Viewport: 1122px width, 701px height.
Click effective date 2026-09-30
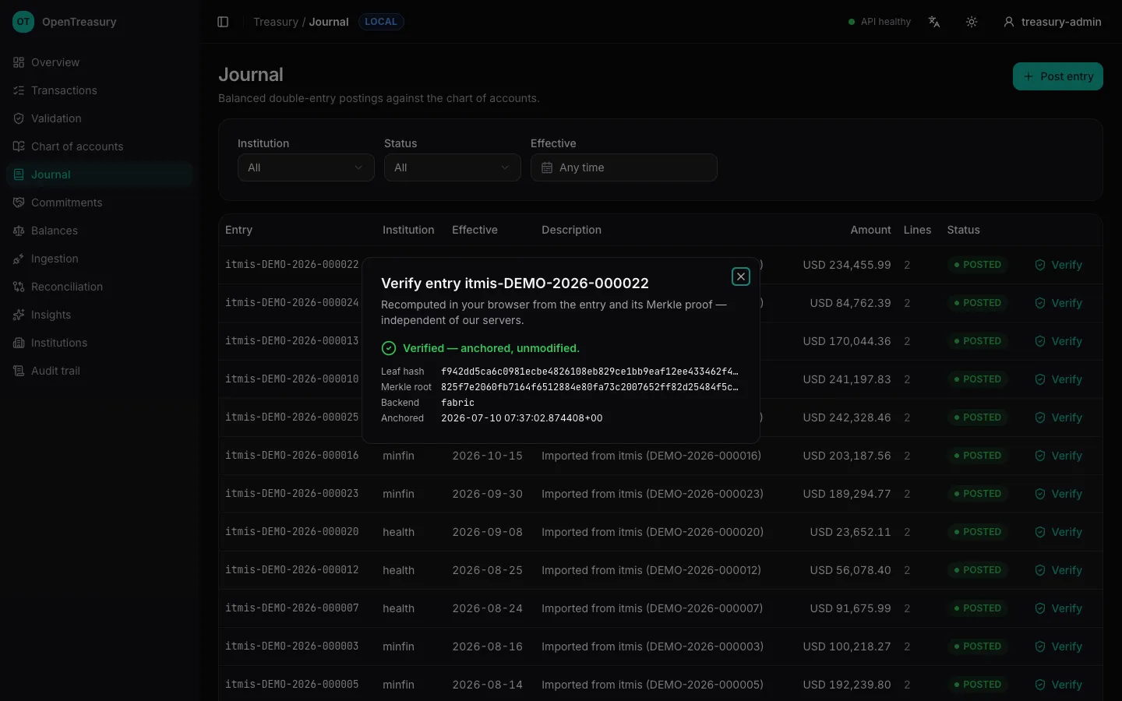tap(487, 494)
